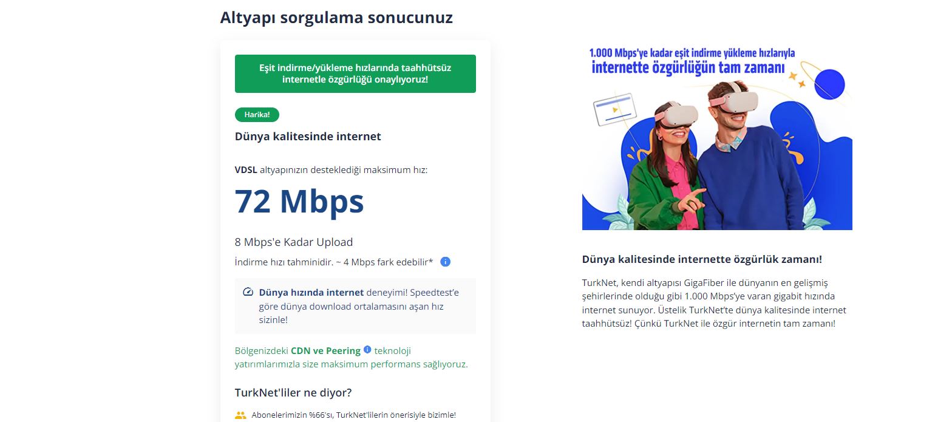Image resolution: width=935 pixels, height=422 pixels.
Task: Click the VR headset couple promotional image
Action: coord(717,137)
